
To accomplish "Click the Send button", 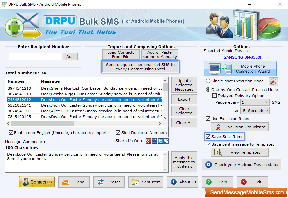I will [x=74, y=182].
